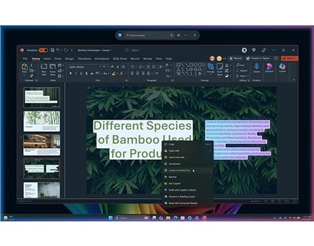Choose Create a bulleted list
Viewport: 314px width, 246px height.
click(188, 170)
